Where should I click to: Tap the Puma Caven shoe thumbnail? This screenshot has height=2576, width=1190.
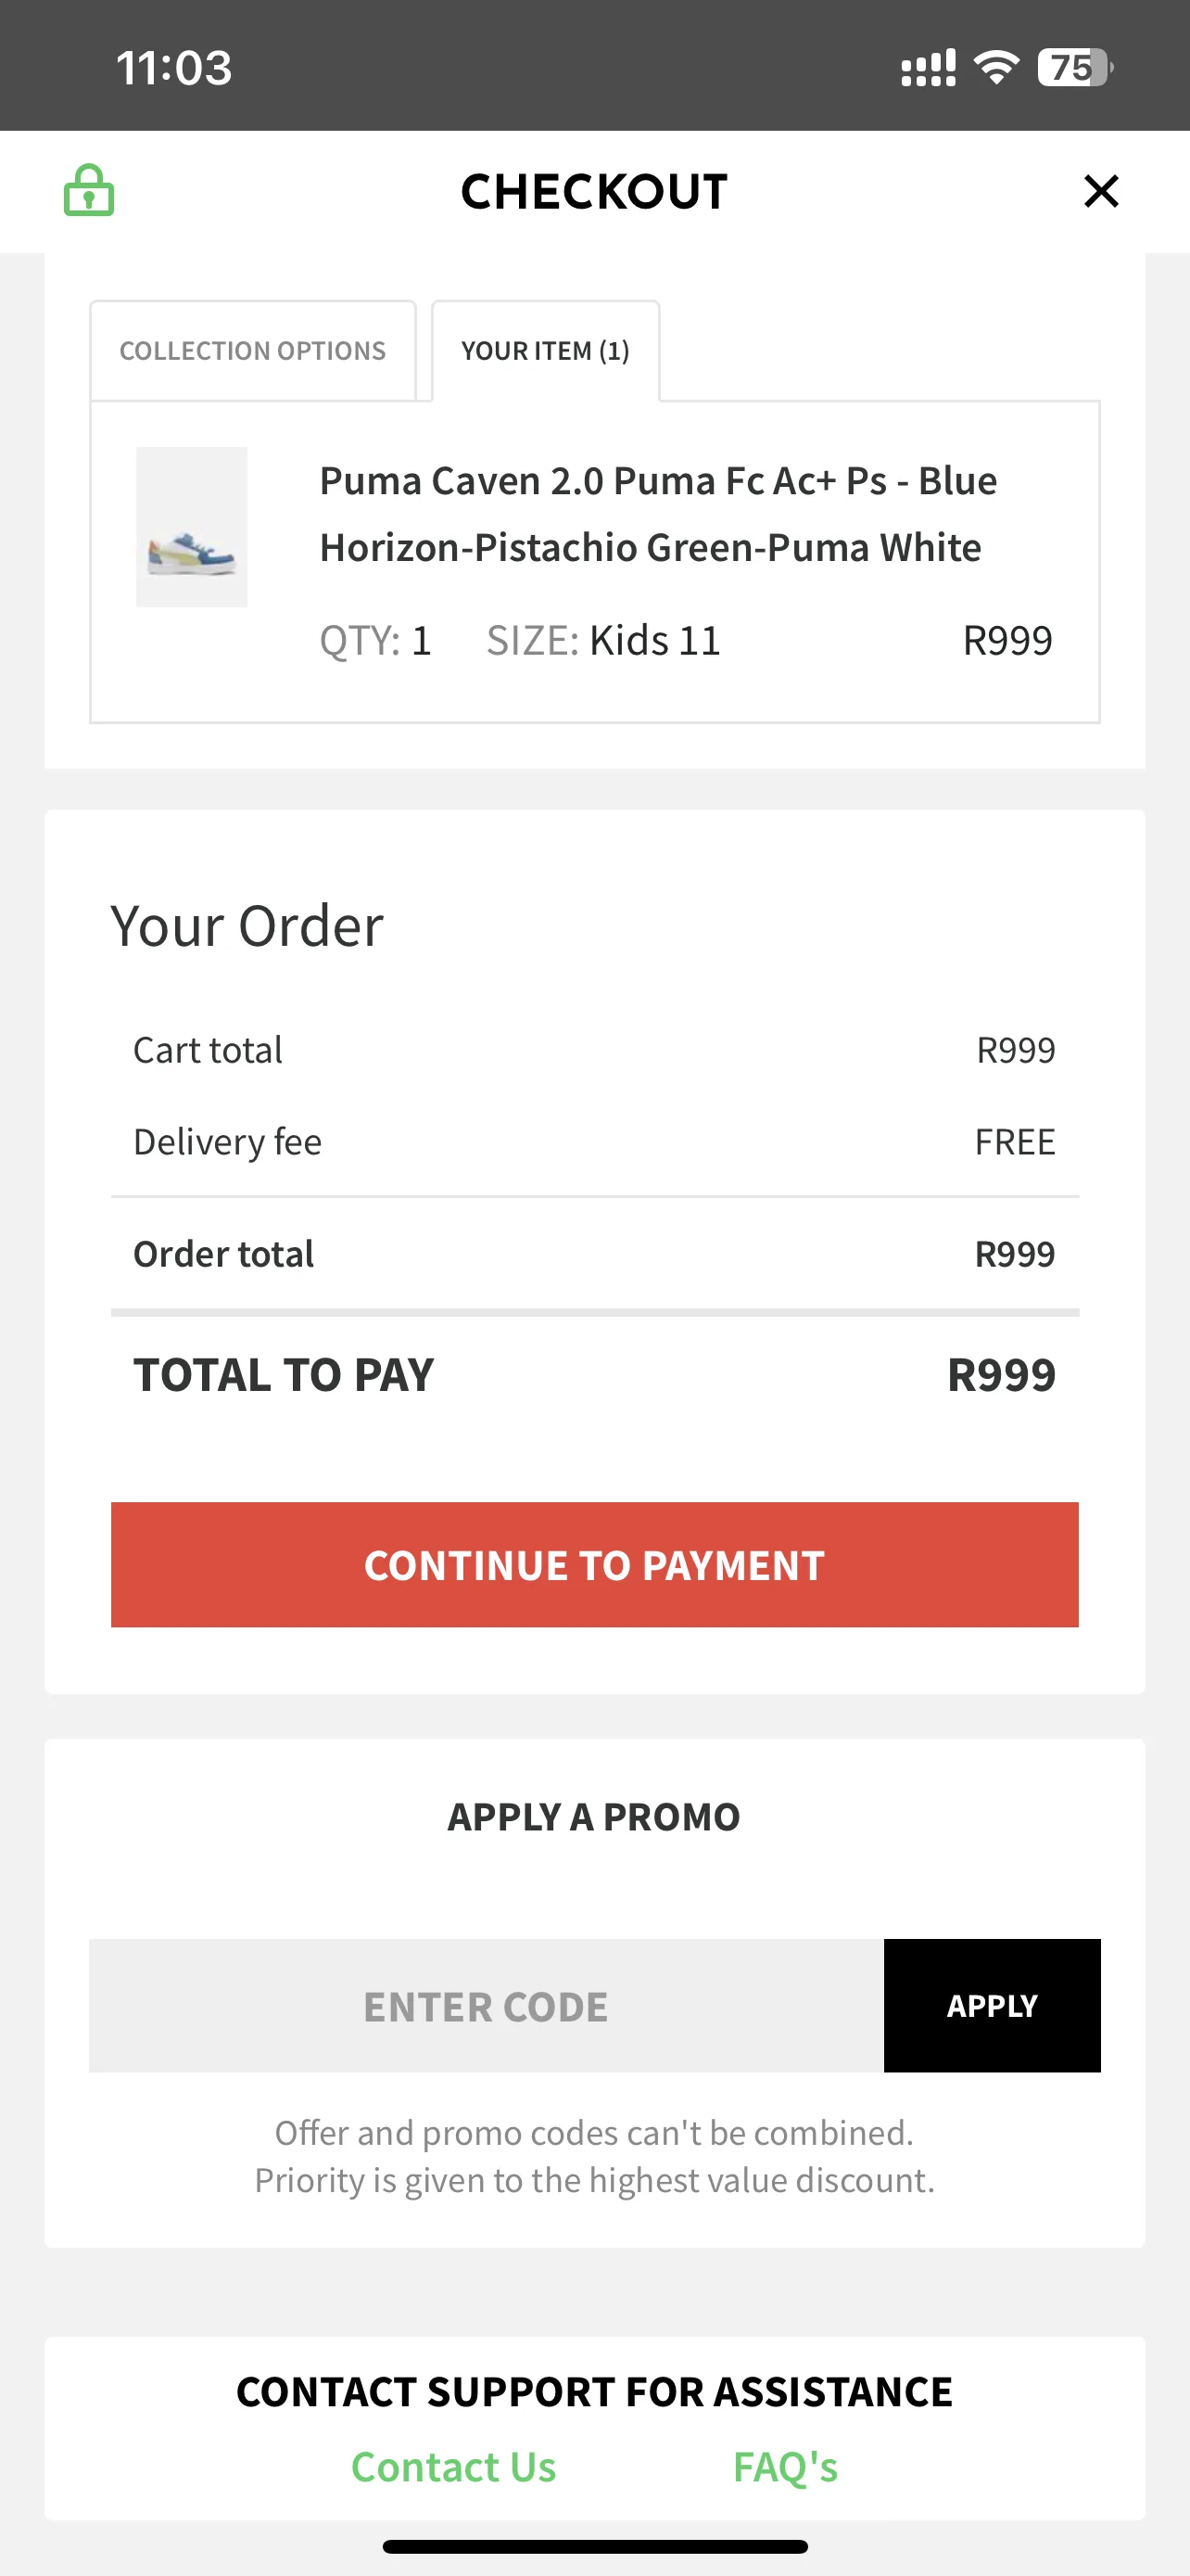[192, 527]
